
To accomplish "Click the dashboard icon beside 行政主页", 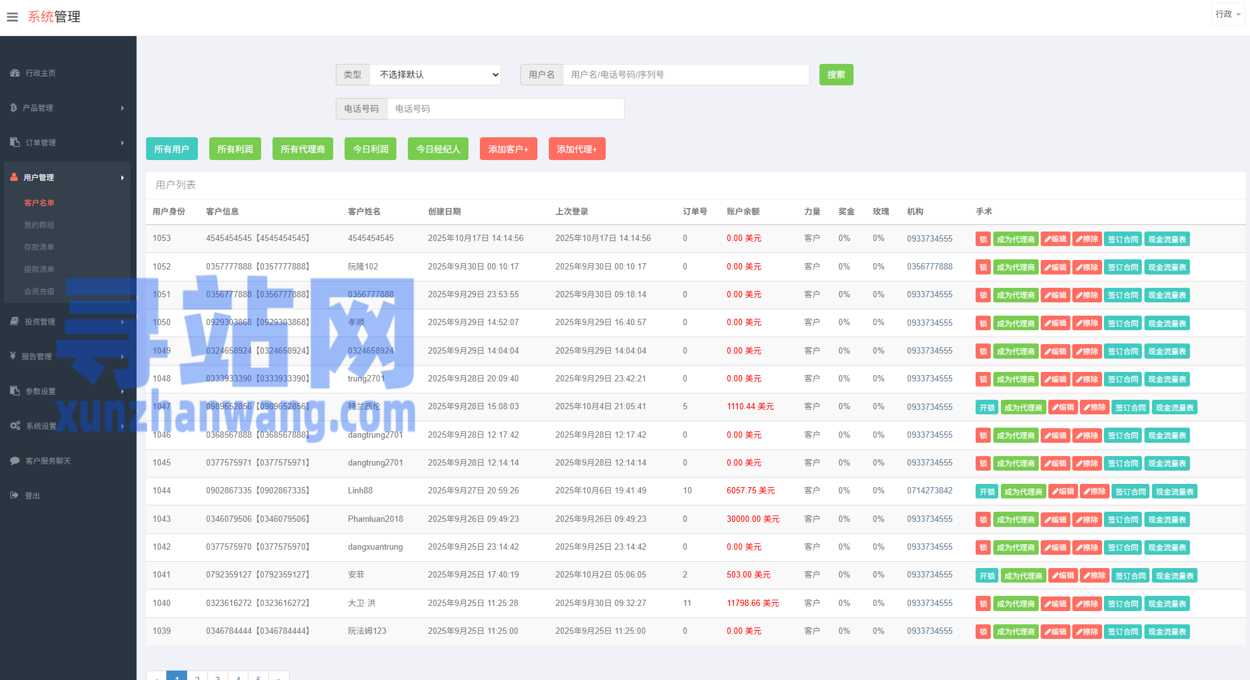I will point(15,73).
